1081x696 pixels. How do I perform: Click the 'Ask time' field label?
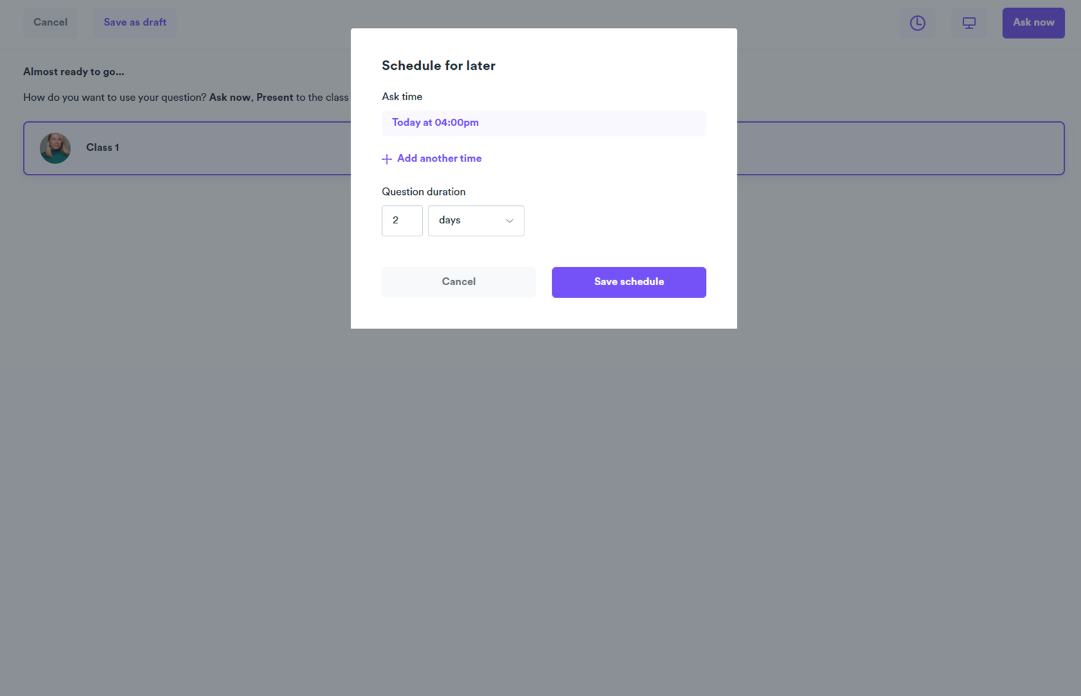pos(402,97)
